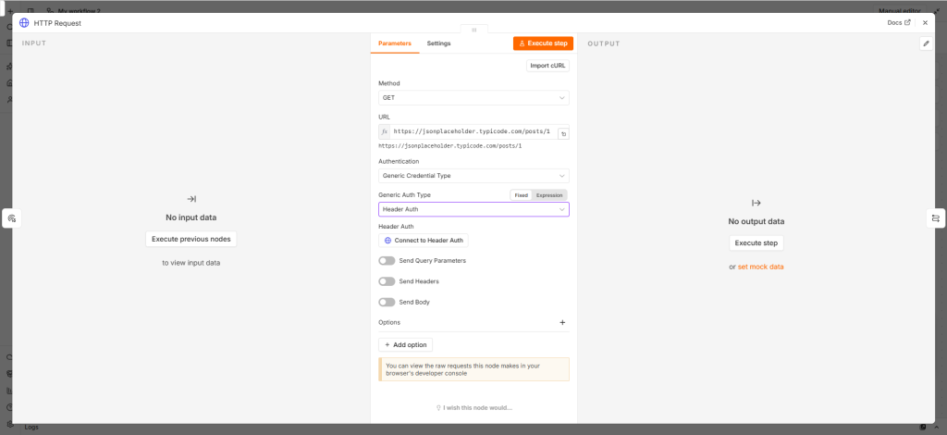Close the HTTP Request panel
The height and width of the screenshot is (435, 947).
pyautogui.click(x=925, y=23)
